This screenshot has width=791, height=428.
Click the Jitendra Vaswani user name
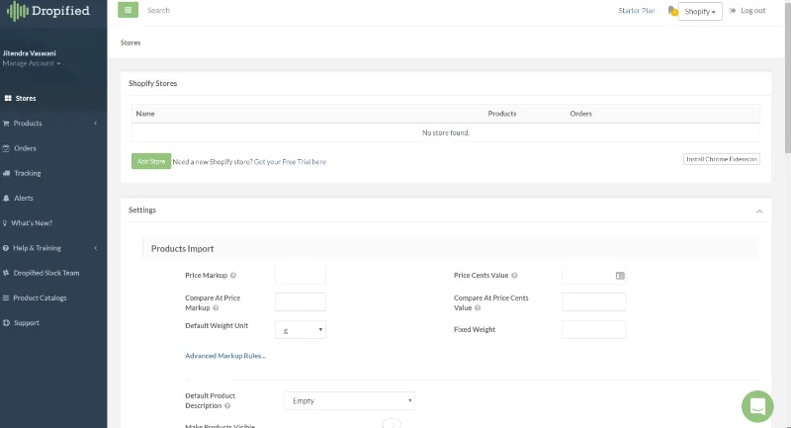(30, 53)
